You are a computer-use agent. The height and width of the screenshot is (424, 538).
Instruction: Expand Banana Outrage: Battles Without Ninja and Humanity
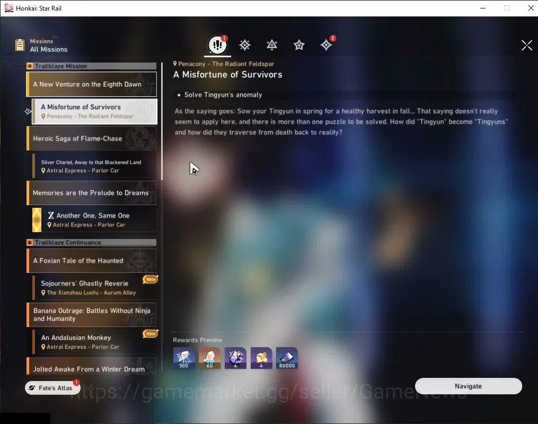pyautogui.click(x=92, y=315)
